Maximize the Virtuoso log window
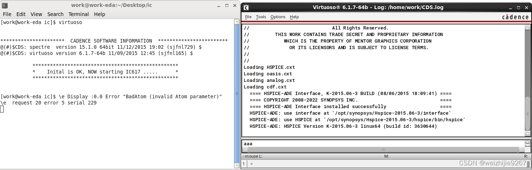Image resolution: width=532 pixels, height=170 pixels. (518, 7)
